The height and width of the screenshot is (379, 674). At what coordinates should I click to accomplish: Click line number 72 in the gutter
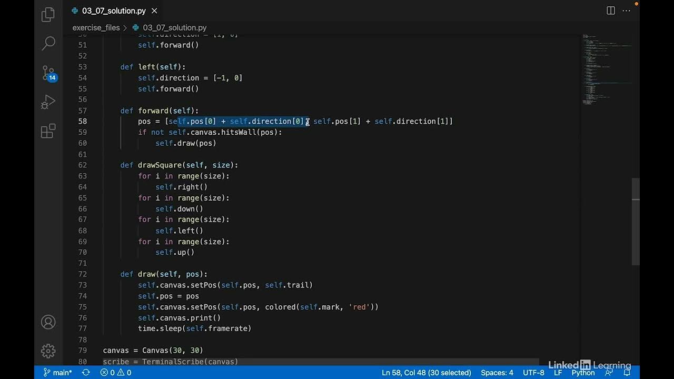82,274
